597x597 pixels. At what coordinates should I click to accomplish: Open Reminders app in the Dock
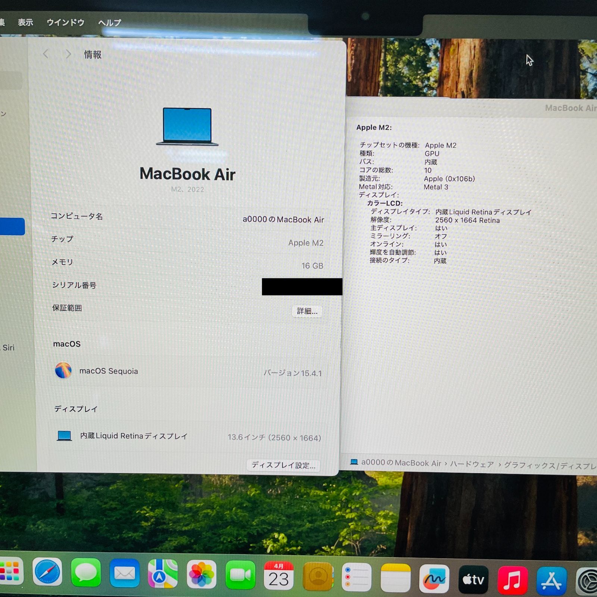click(x=356, y=577)
